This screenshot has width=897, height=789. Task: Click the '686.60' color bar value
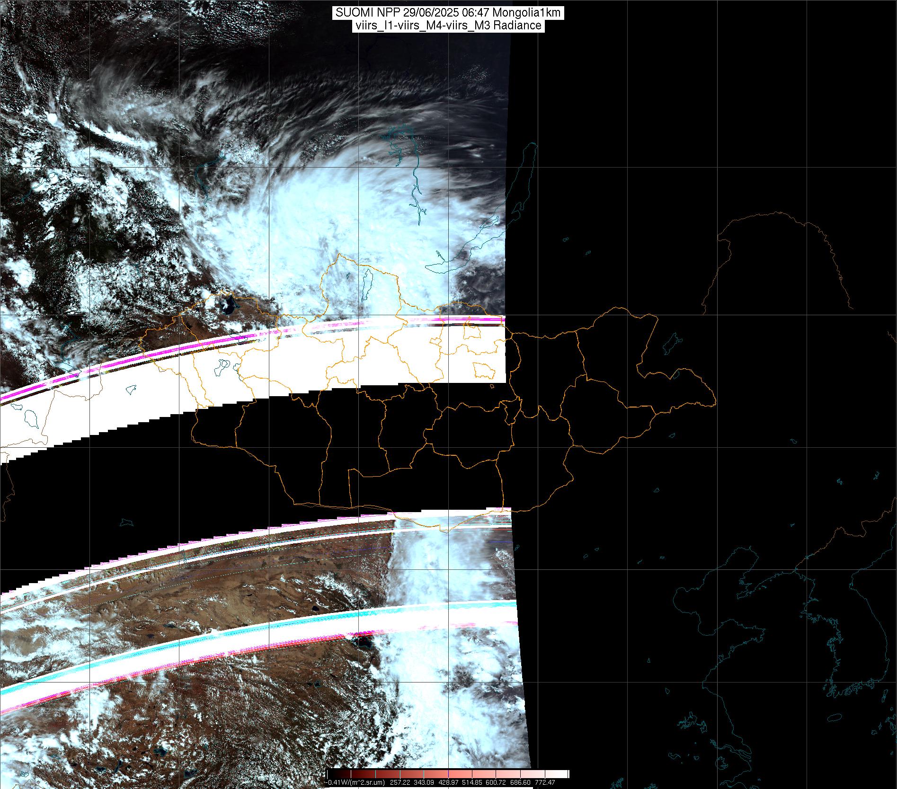click(x=520, y=782)
